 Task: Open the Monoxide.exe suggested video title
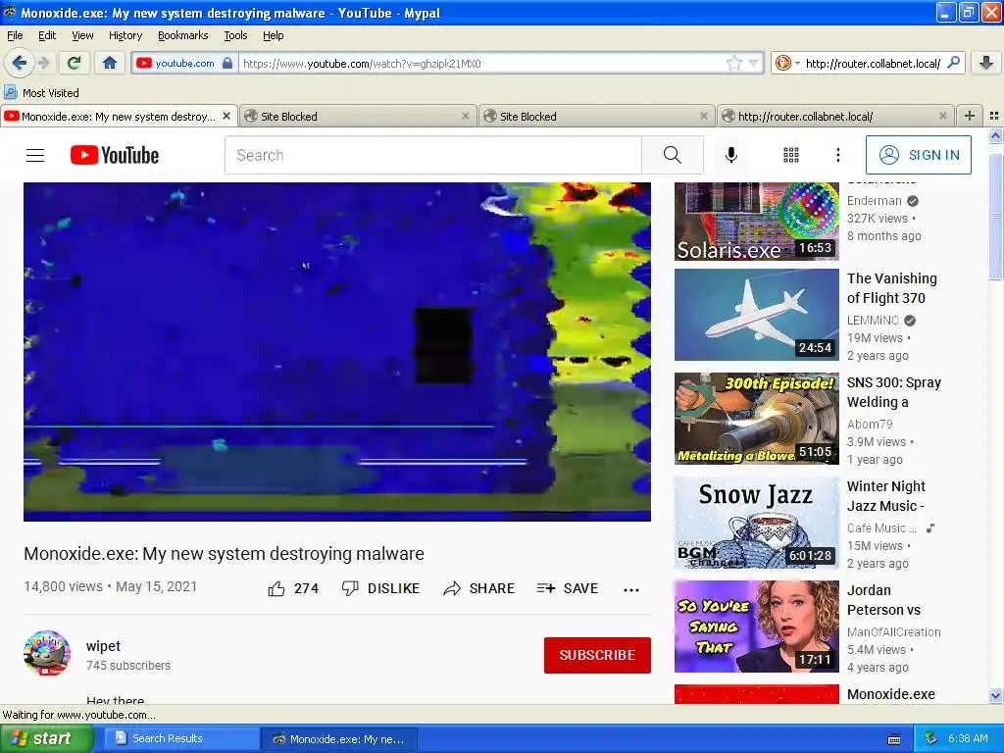click(890, 694)
